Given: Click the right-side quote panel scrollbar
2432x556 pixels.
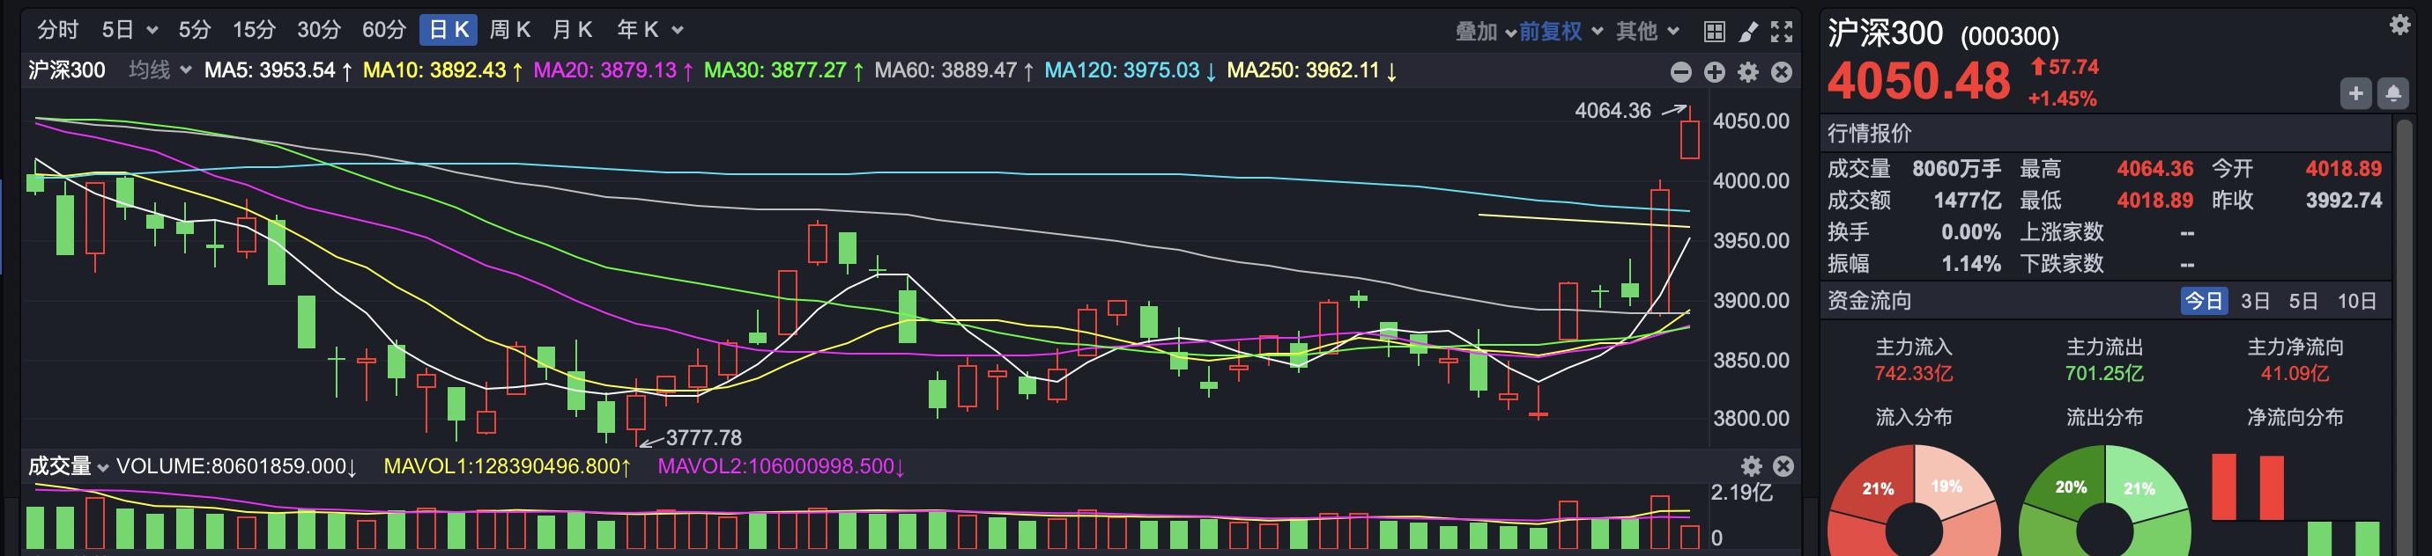Looking at the screenshot, I should tap(2404, 336).
